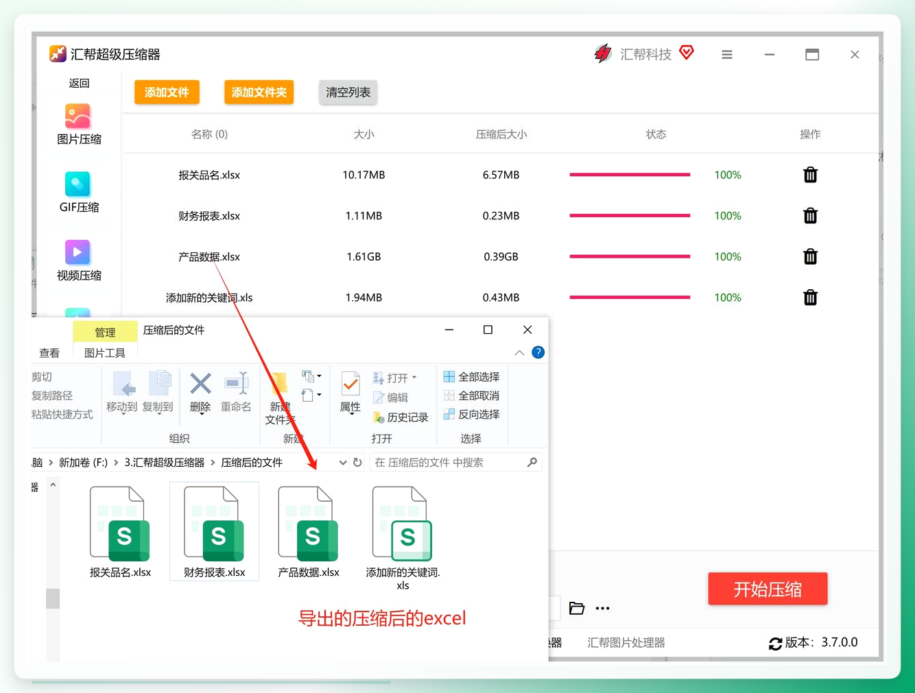This screenshot has height=693, width=915.
Task: Expand the 复制到 destination dropdown
Action: tap(158, 413)
